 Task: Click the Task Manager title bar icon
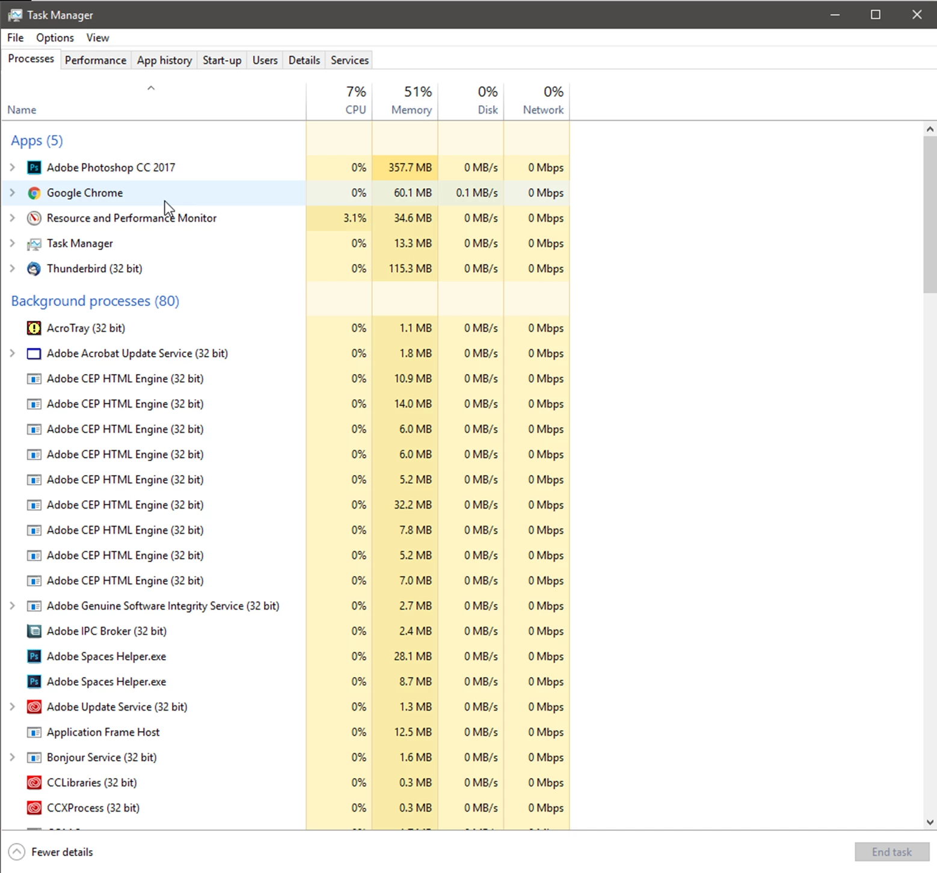tap(15, 15)
